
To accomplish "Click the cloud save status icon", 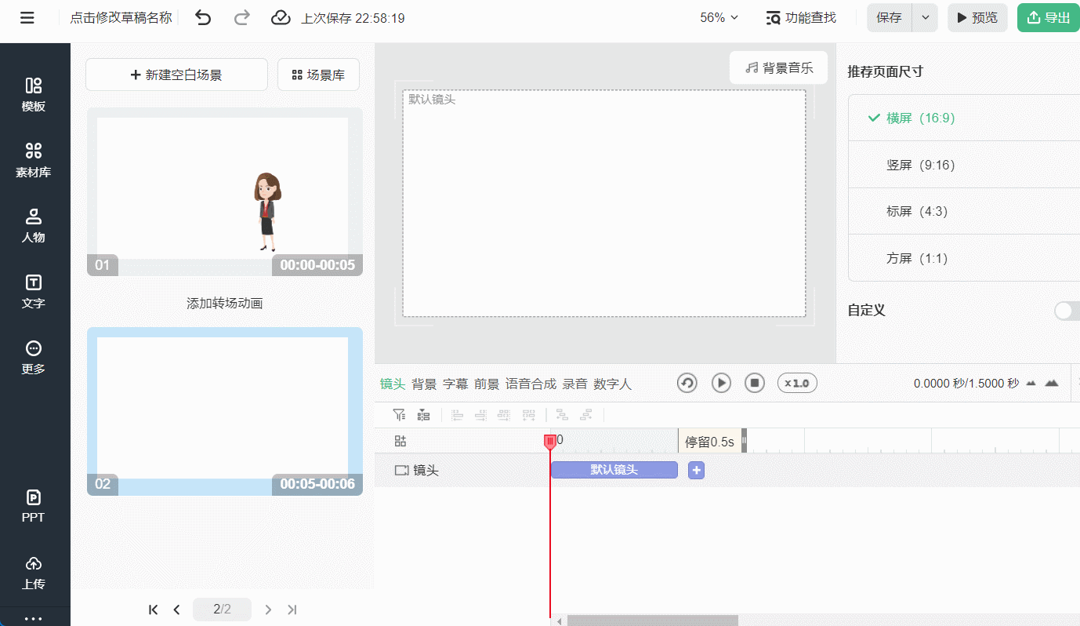I will pos(281,17).
